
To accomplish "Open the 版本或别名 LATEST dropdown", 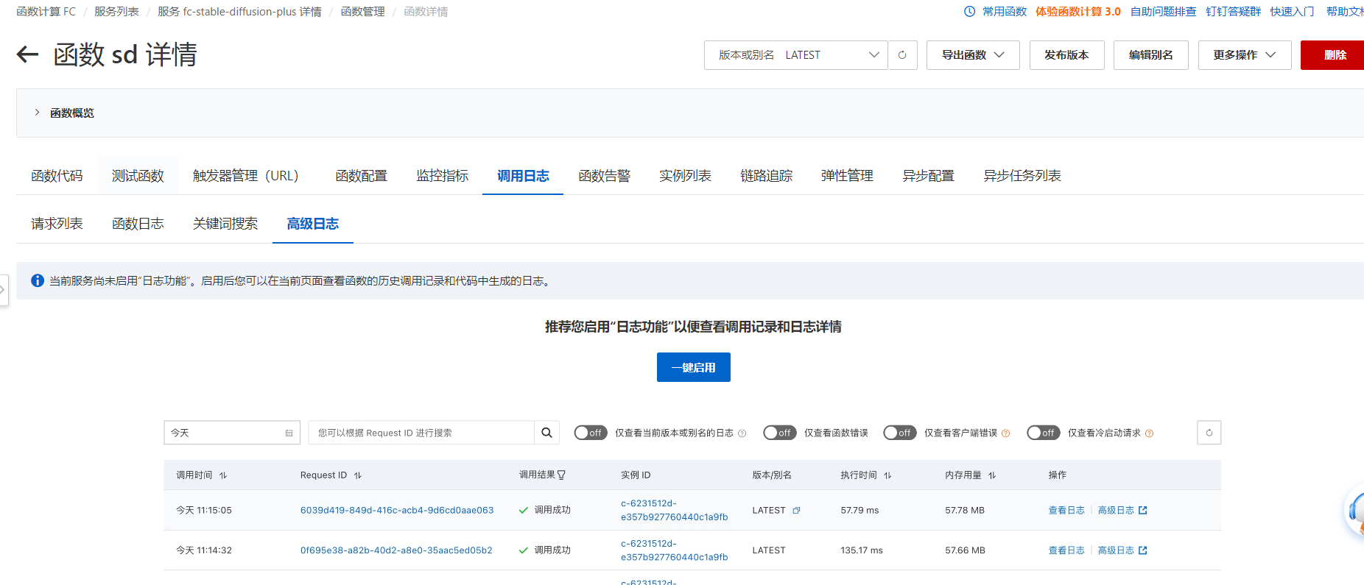I will point(795,55).
